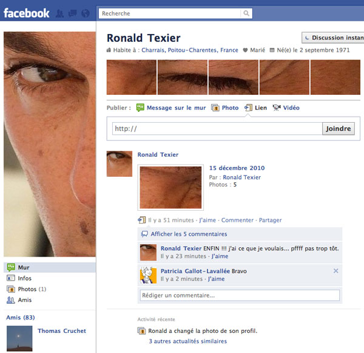Click the comments bubble icon
Screen dimensions: 364x353
tap(144, 234)
